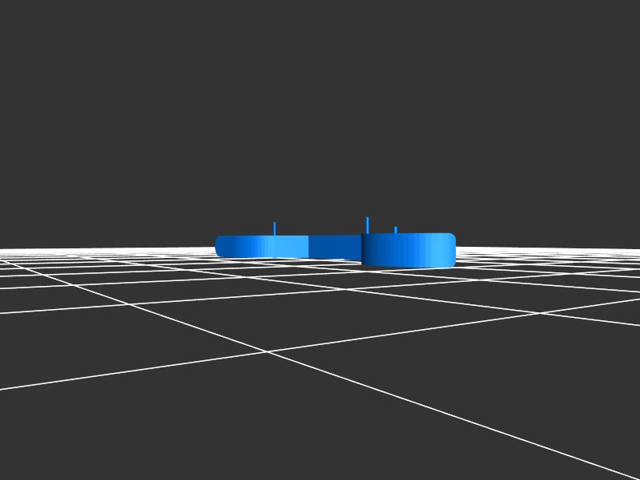
Task: Click the empty background in the top-right corner
Action: [x=608, y=32]
